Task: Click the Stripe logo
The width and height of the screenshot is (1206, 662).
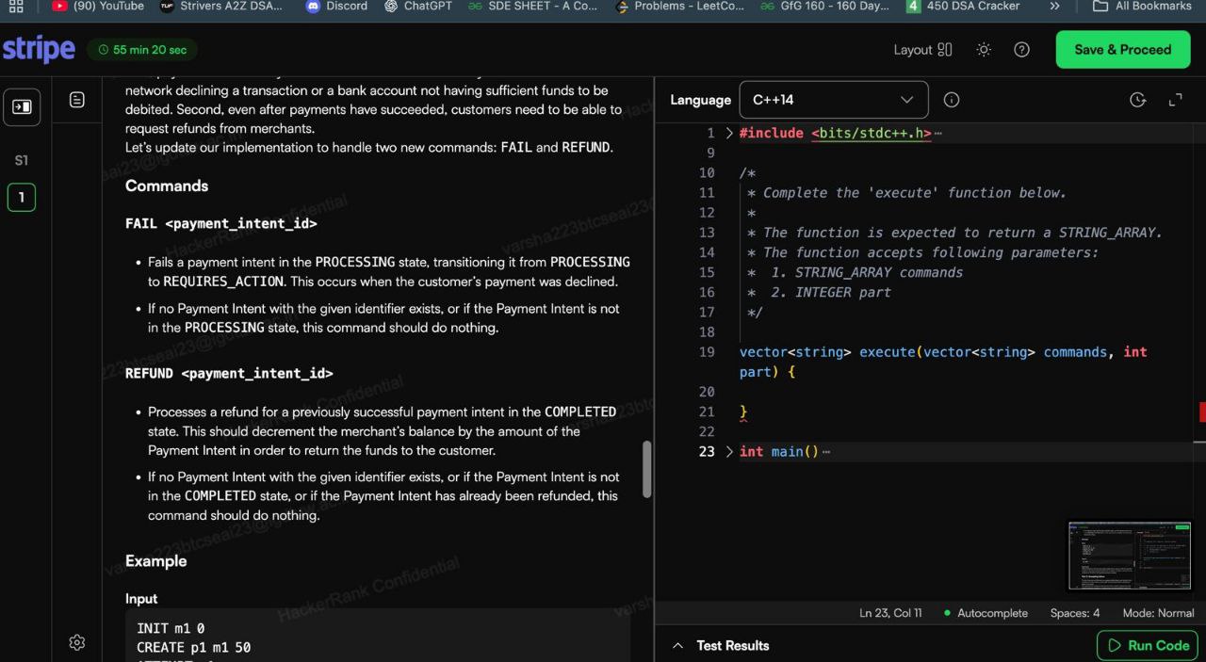Action: pos(39,50)
